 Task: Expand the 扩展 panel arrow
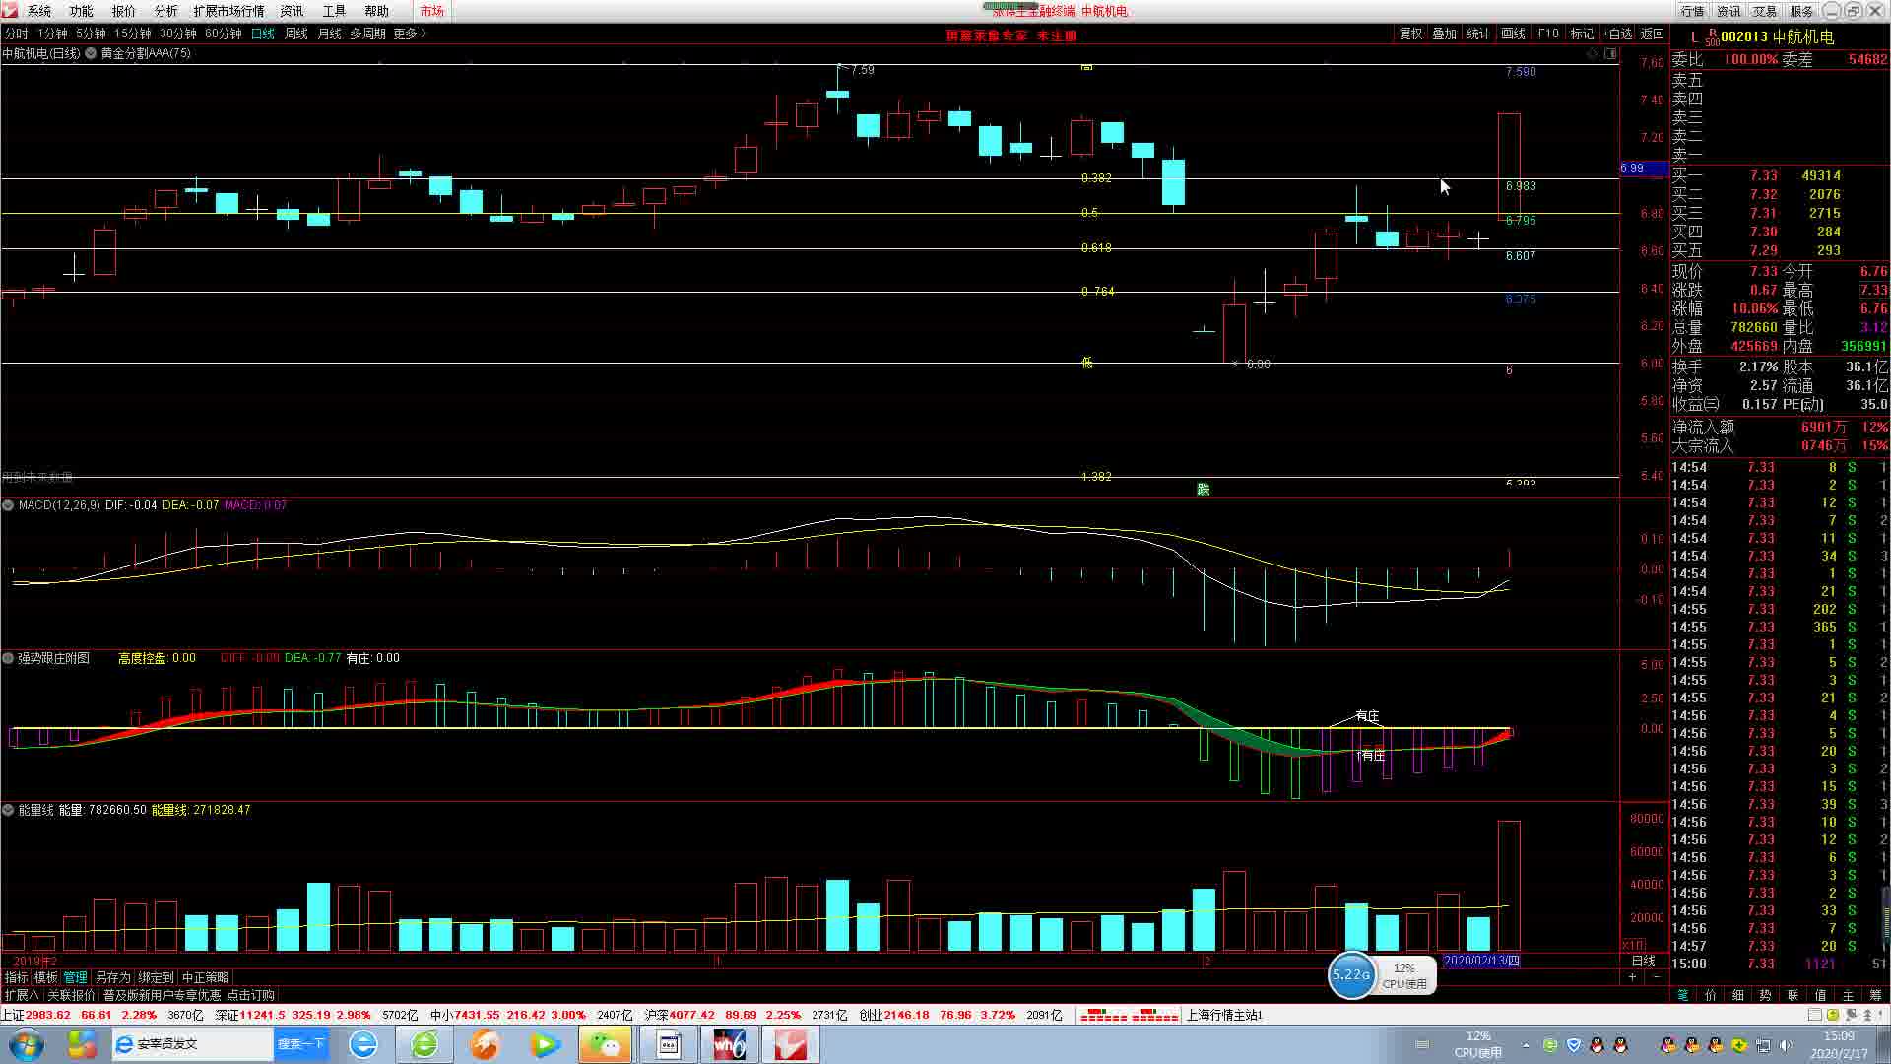(22, 995)
